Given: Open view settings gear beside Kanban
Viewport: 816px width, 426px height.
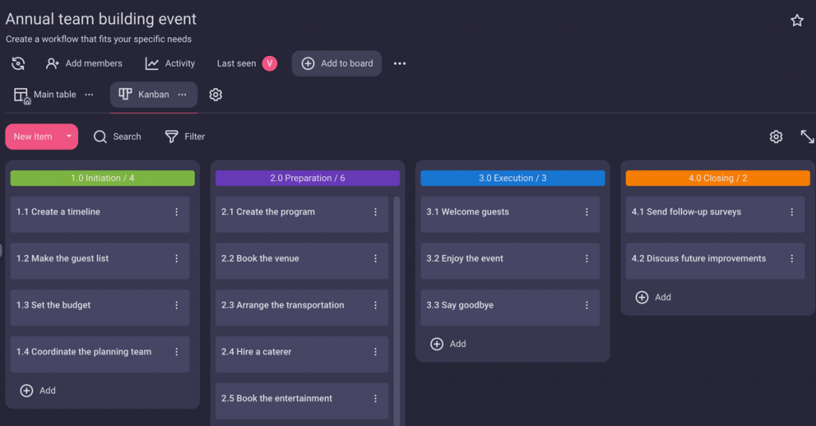Looking at the screenshot, I should (215, 95).
